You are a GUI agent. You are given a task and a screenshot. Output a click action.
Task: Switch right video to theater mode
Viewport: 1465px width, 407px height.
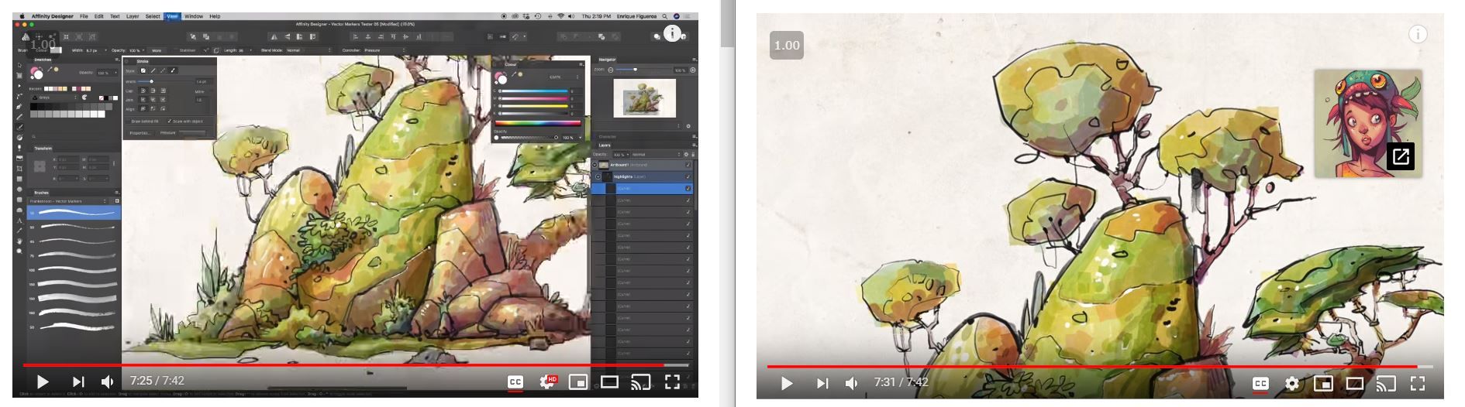pos(1354,383)
